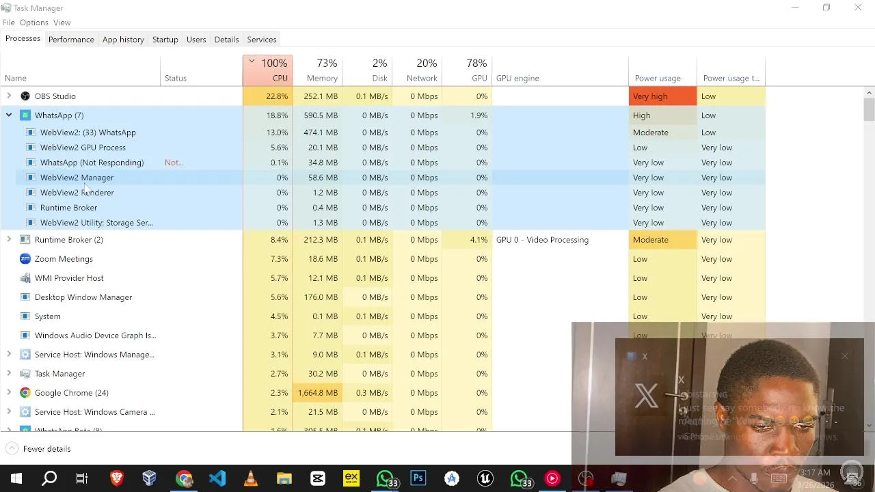Open WhatsApp taskbar icon beside Photoshop
The image size is (875, 492).
pyautogui.click(x=386, y=478)
